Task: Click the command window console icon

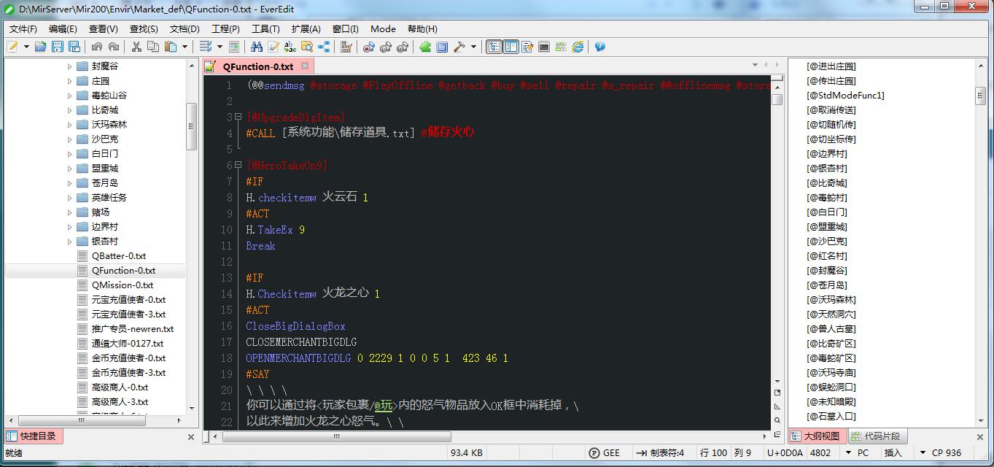Action: (x=544, y=47)
